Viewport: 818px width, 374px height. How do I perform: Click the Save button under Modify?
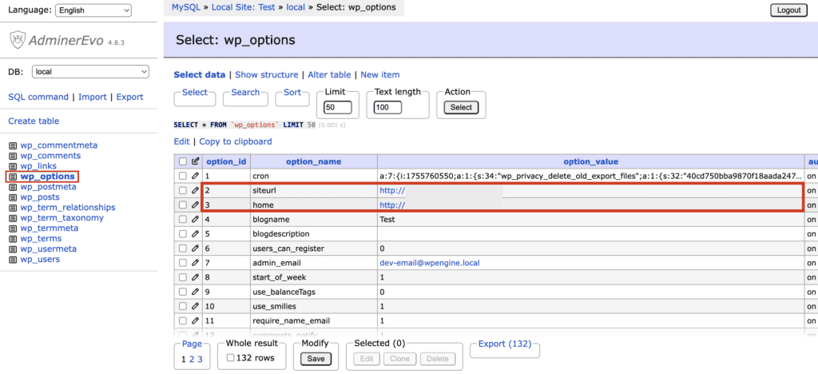click(316, 359)
